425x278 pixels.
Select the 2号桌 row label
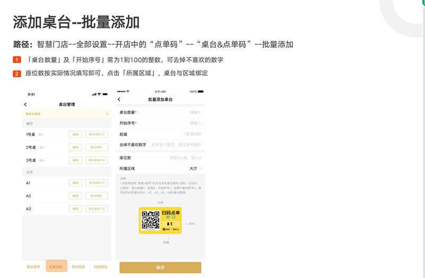point(31,147)
